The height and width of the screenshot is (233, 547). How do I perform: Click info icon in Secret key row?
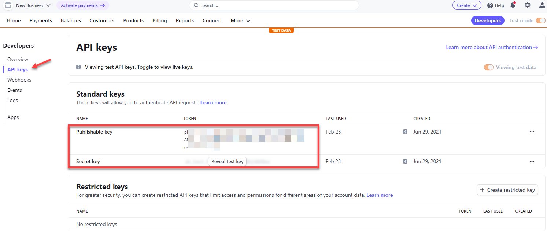pos(405,161)
